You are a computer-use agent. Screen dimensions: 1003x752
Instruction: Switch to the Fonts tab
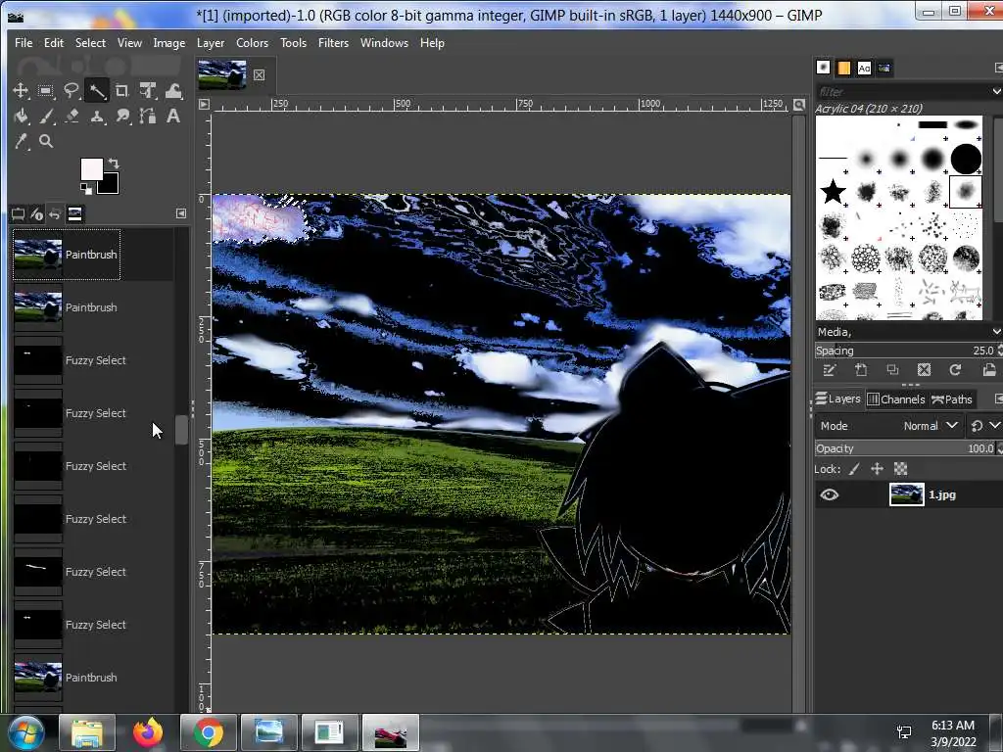(864, 68)
